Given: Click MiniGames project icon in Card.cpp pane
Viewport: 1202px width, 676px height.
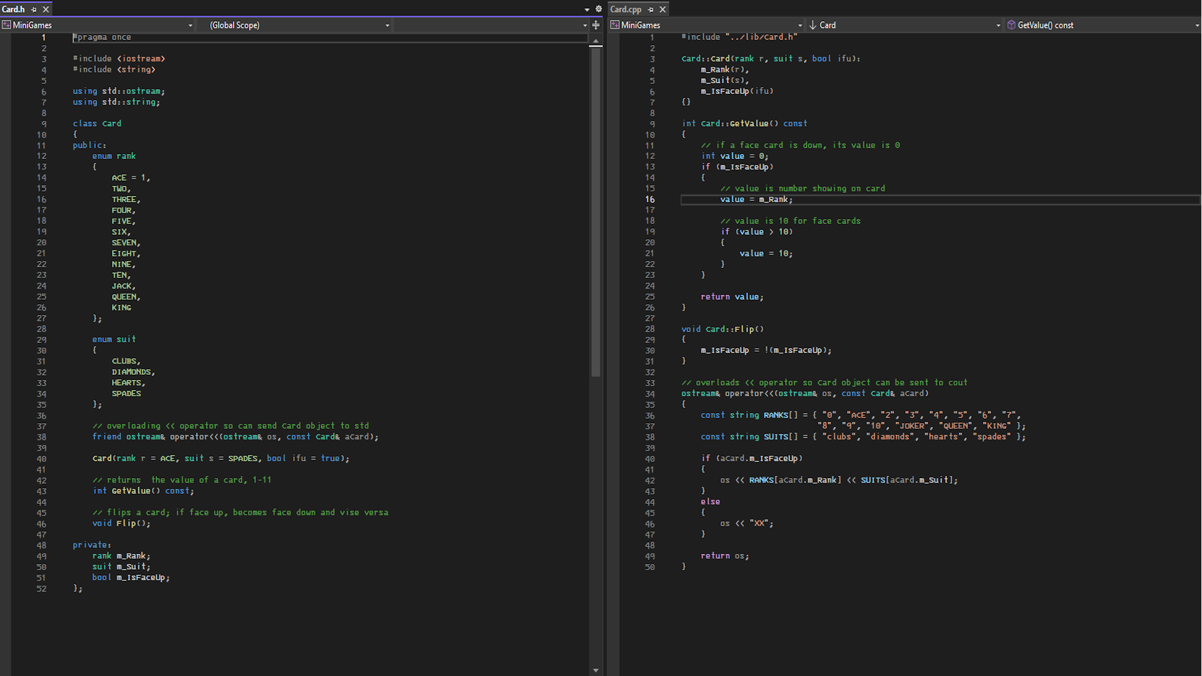Looking at the screenshot, I should 615,25.
